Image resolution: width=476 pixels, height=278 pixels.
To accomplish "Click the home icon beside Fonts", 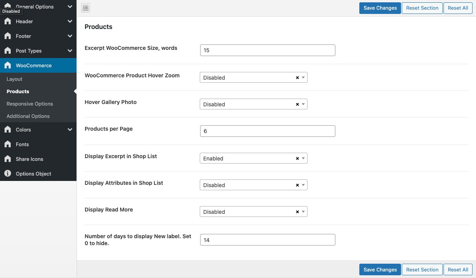I will (8, 144).
